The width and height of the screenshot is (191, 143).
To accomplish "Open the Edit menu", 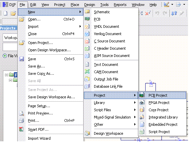I will point(33,5).
